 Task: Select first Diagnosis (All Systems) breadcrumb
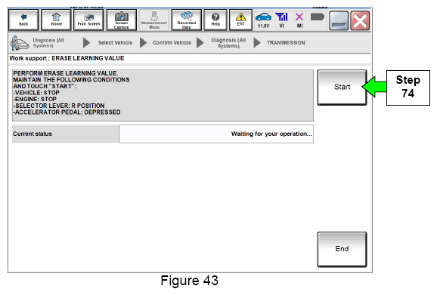point(48,43)
